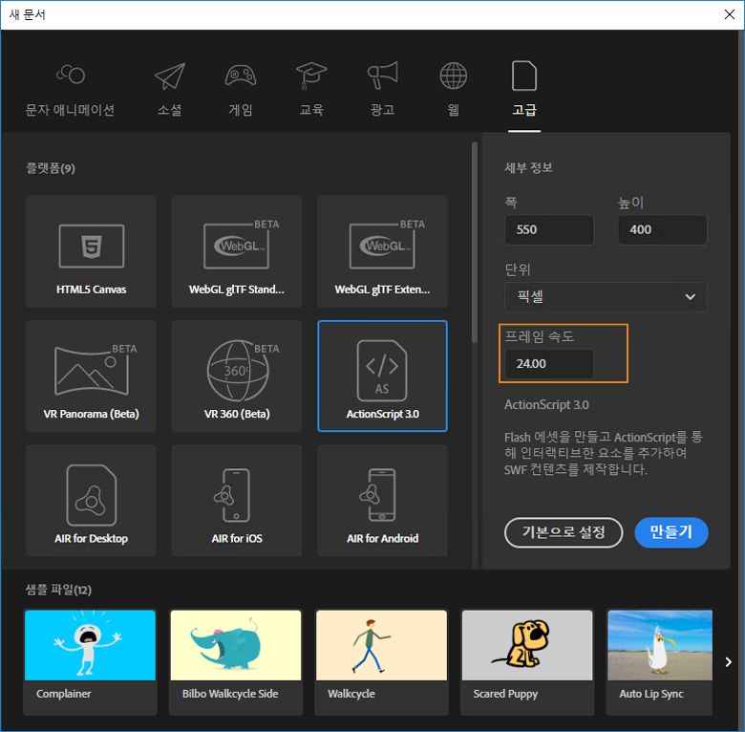Click the 플랫폼(9) section heading
The image size is (745, 732).
51,168
